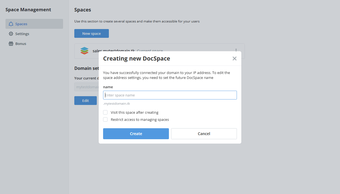Open the Settings section from the sidebar

click(x=22, y=33)
